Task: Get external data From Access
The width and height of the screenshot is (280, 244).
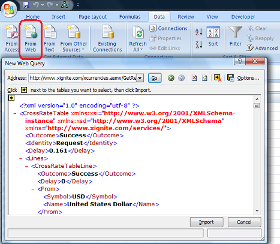Action: tap(11, 38)
